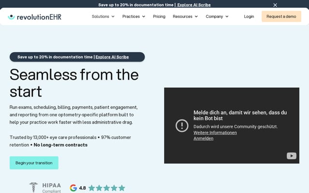This screenshot has width=309, height=193.
Task: Click the revolutionEHR logo
Action: pos(34,17)
